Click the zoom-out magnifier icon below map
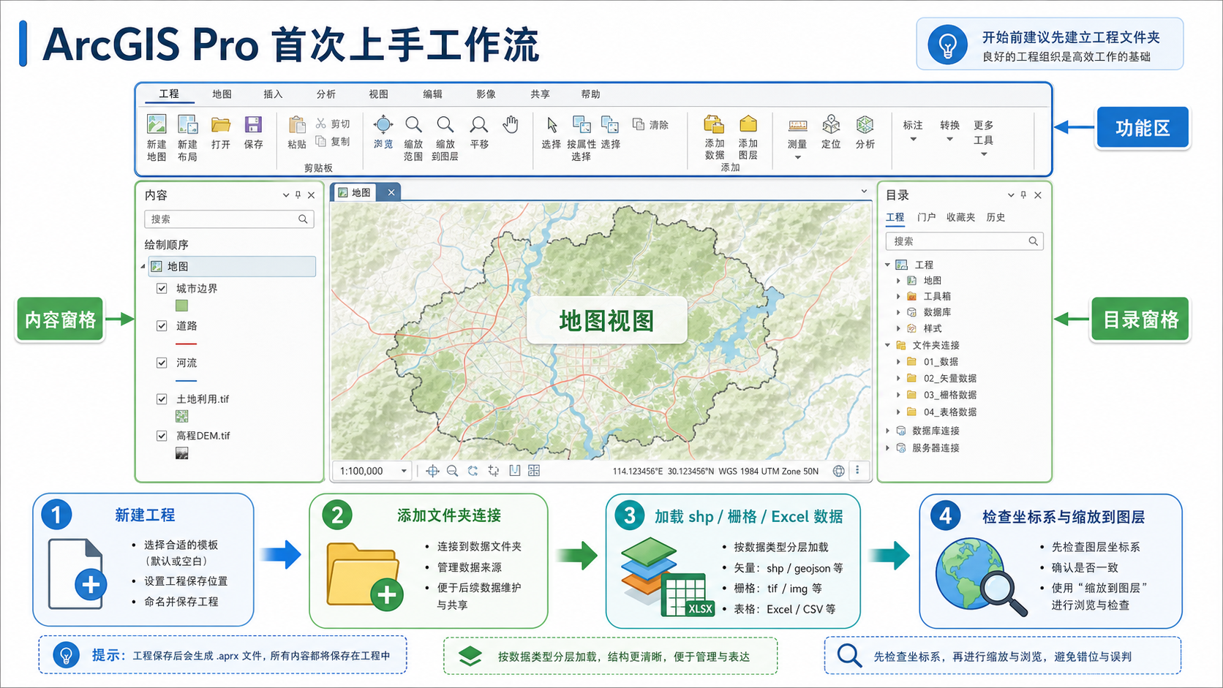 (x=452, y=471)
